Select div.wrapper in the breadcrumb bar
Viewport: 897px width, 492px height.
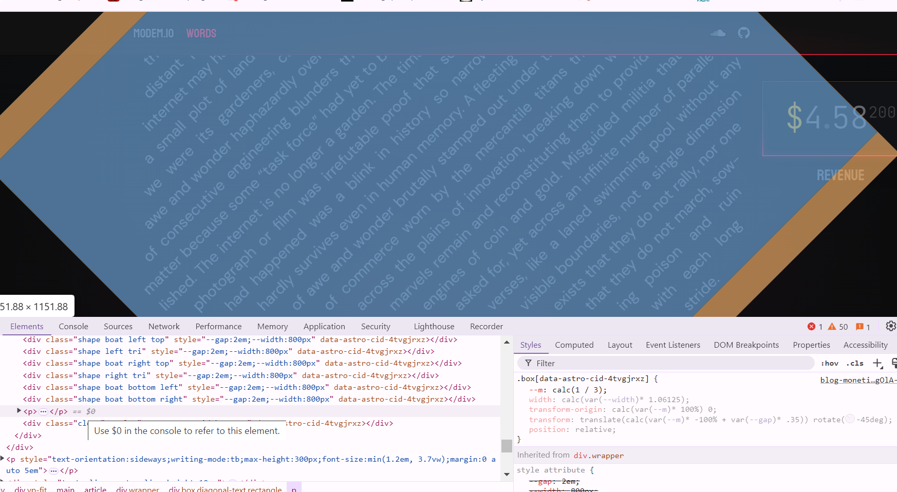[137, 489]
